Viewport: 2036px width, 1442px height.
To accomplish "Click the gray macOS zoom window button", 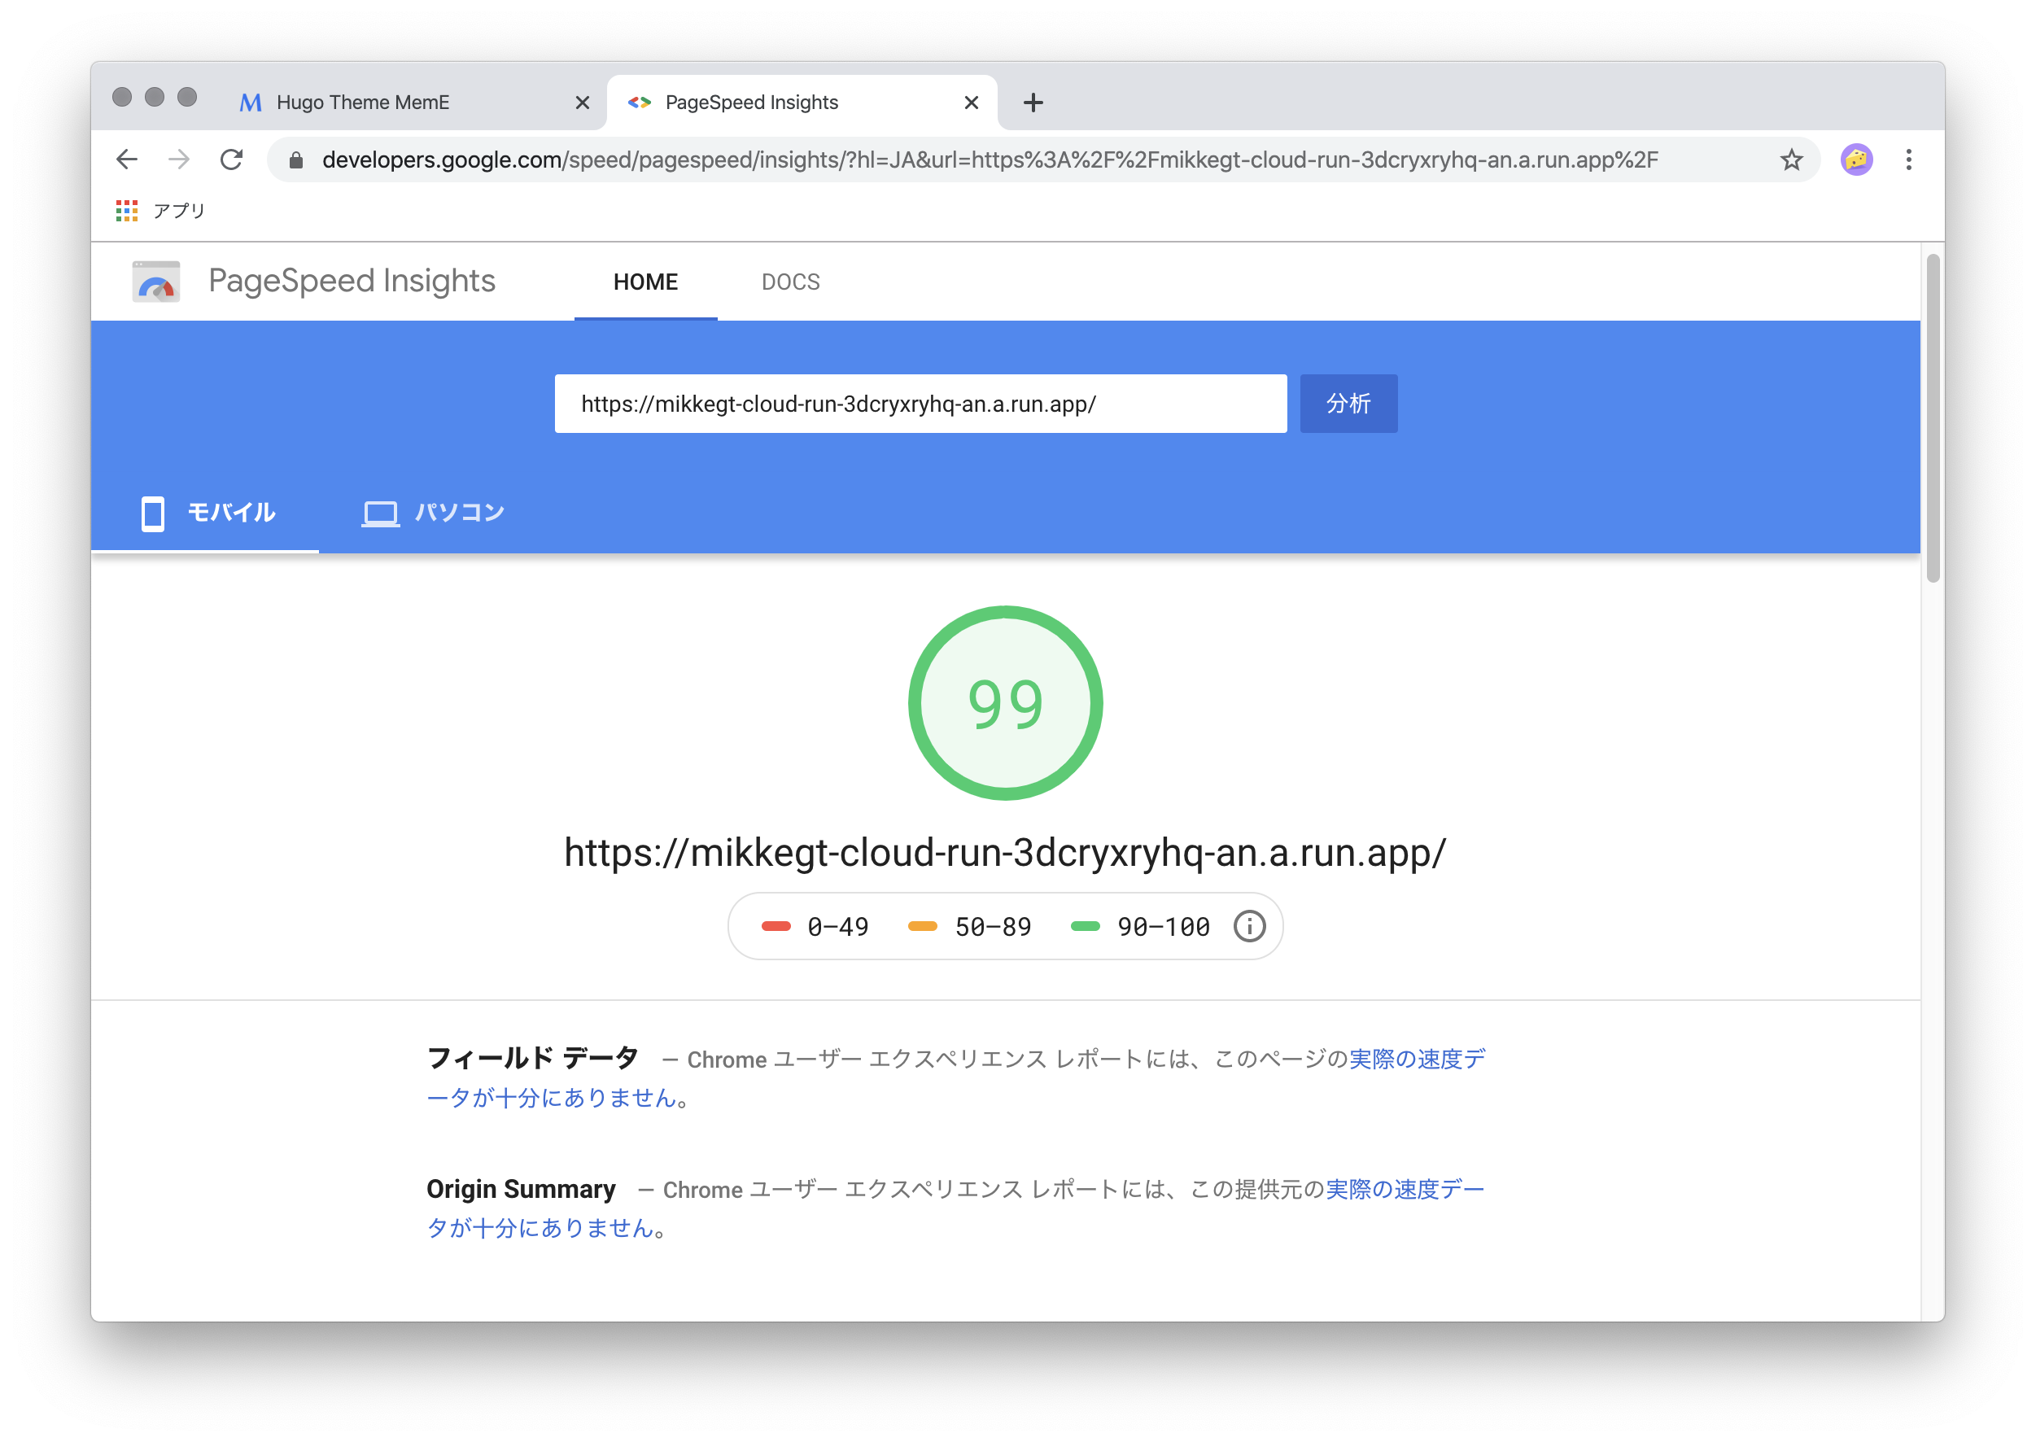I will 187,97.
